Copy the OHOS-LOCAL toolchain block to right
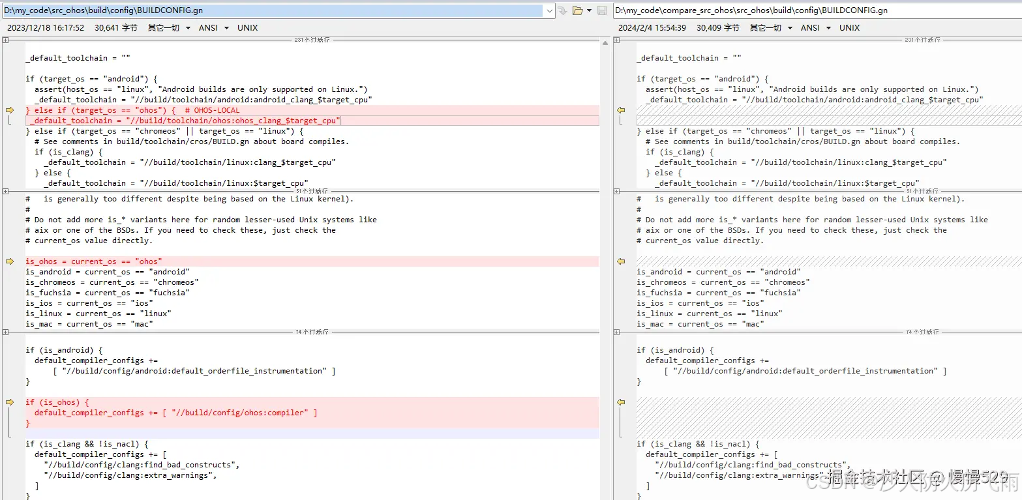The width and height of the screenshot is (1022, 500). tap(10, 110)
